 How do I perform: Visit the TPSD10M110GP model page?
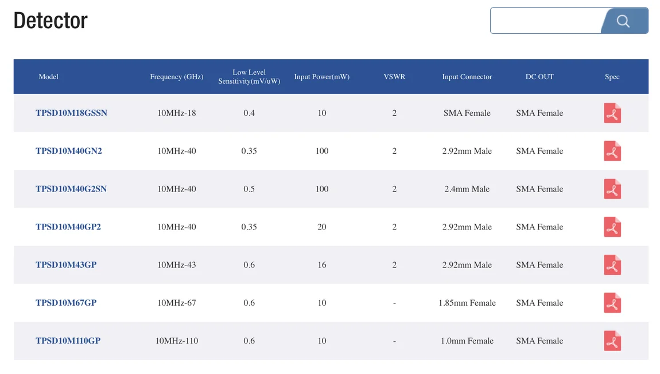pos(68,340)
